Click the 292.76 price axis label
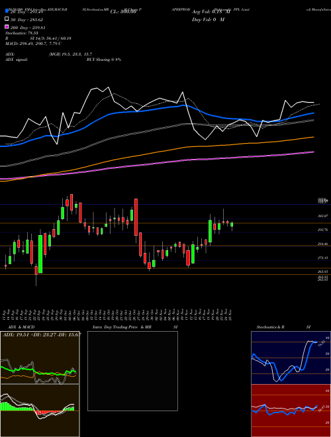The image size is (331, 437). (x=323, y=230)
